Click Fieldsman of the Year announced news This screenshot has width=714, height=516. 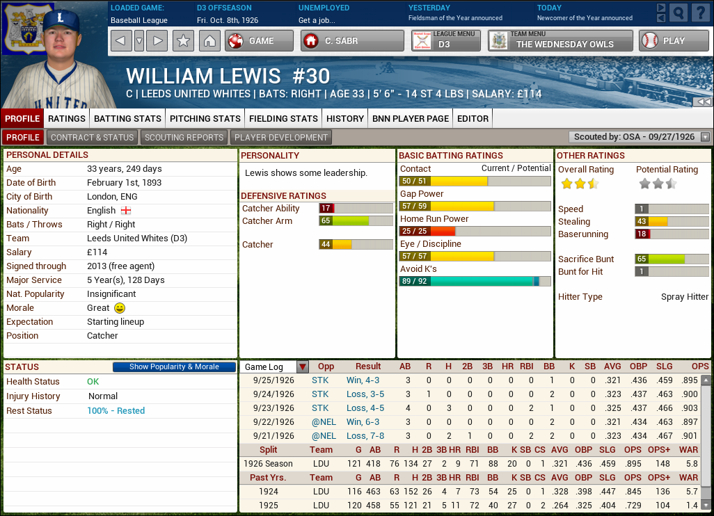(455, 18)
